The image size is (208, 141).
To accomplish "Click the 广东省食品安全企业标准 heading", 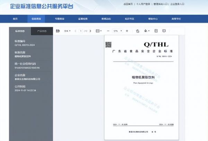I will 142,51.
